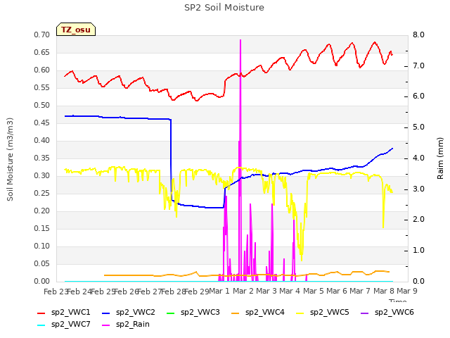Viewport: 450px width, 338px height.
Task: Click the Raim (mm) right axis label
Action: click(440, 158)
